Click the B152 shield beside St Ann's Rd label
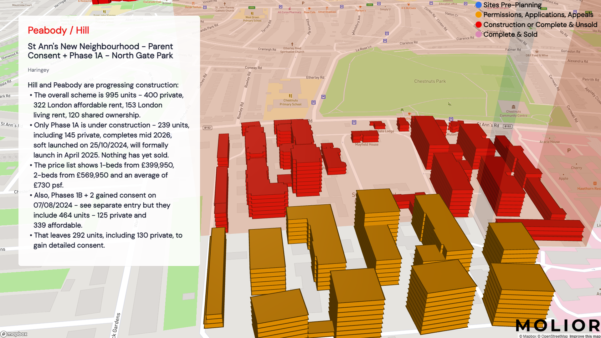601x338 pixels. pos(508,126)
